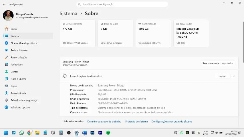Click the settings window vertical scrollbar
244x137 pixels.
click(x=243, y=42)
